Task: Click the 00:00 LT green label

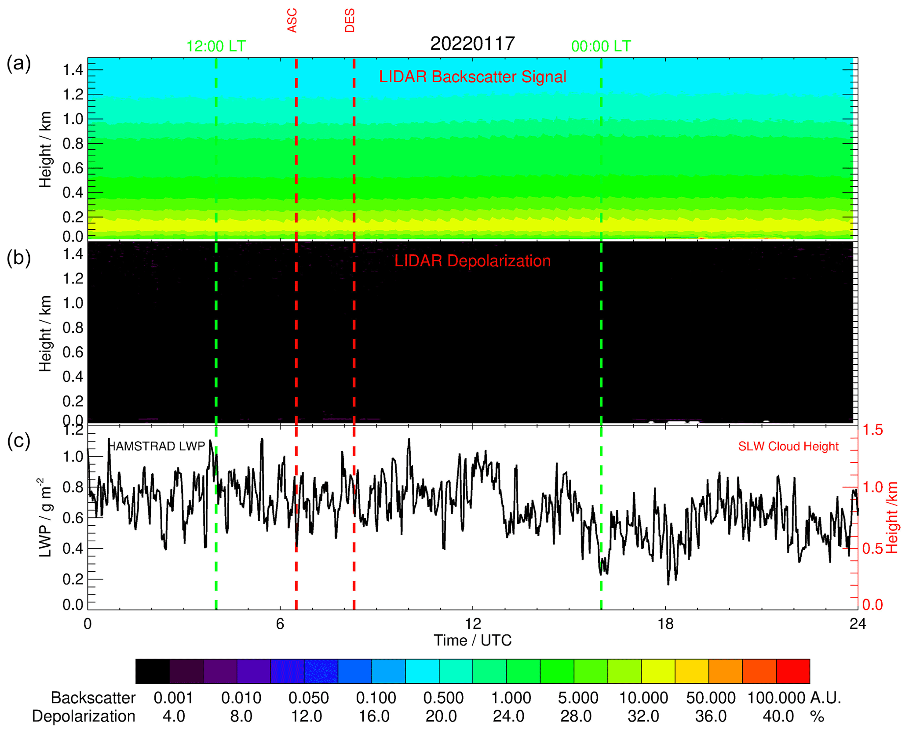Action: tap(601, 46)
